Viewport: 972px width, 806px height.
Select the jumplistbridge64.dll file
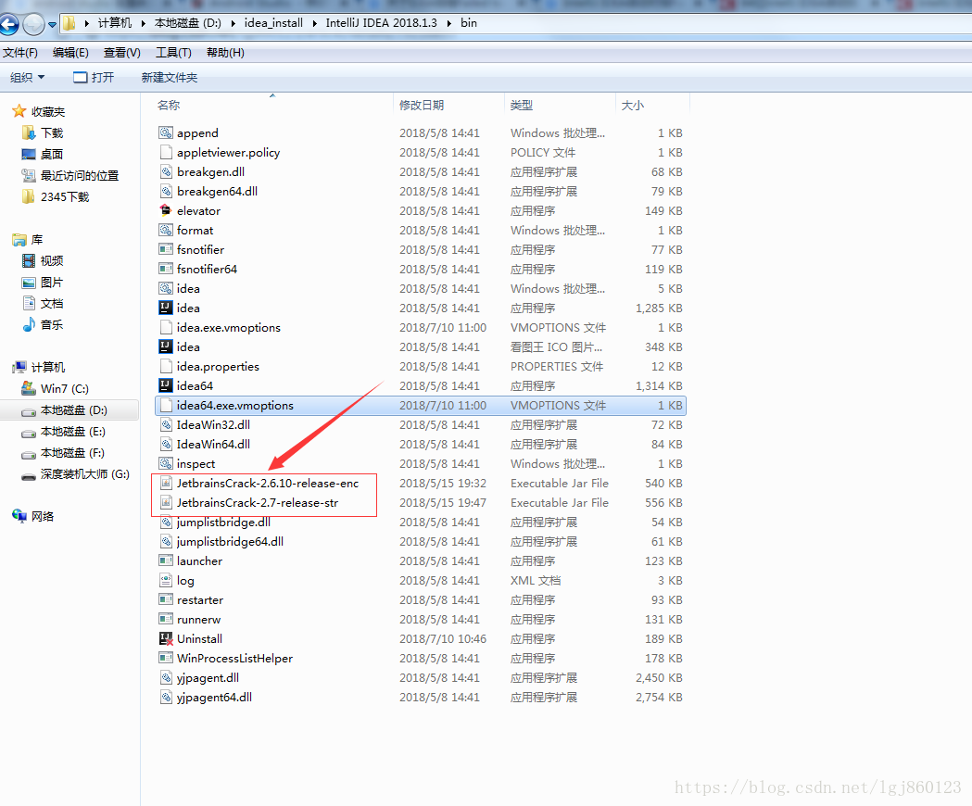(x=421, y=541)
